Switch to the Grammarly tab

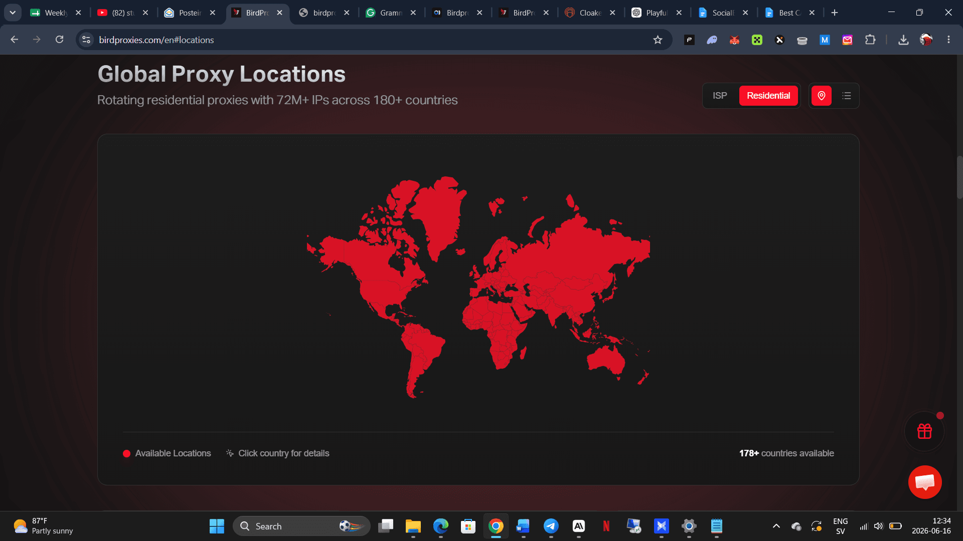tap(391, 13)
